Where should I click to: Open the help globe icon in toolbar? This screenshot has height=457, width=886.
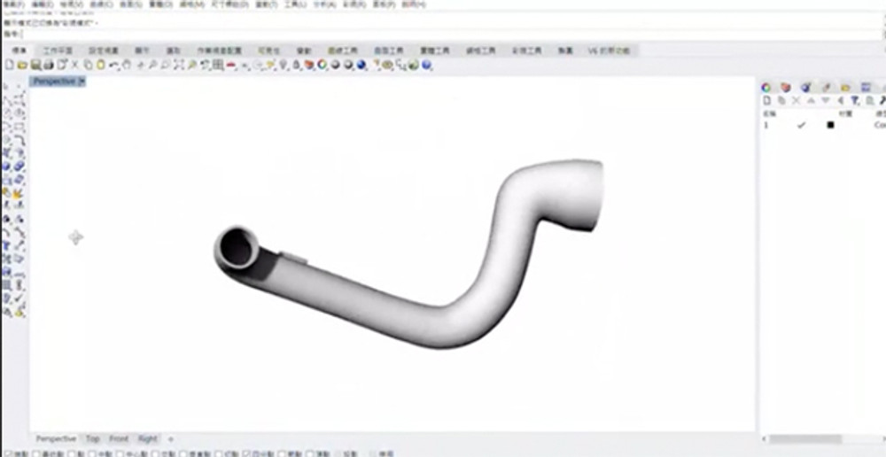pos(427,65)
